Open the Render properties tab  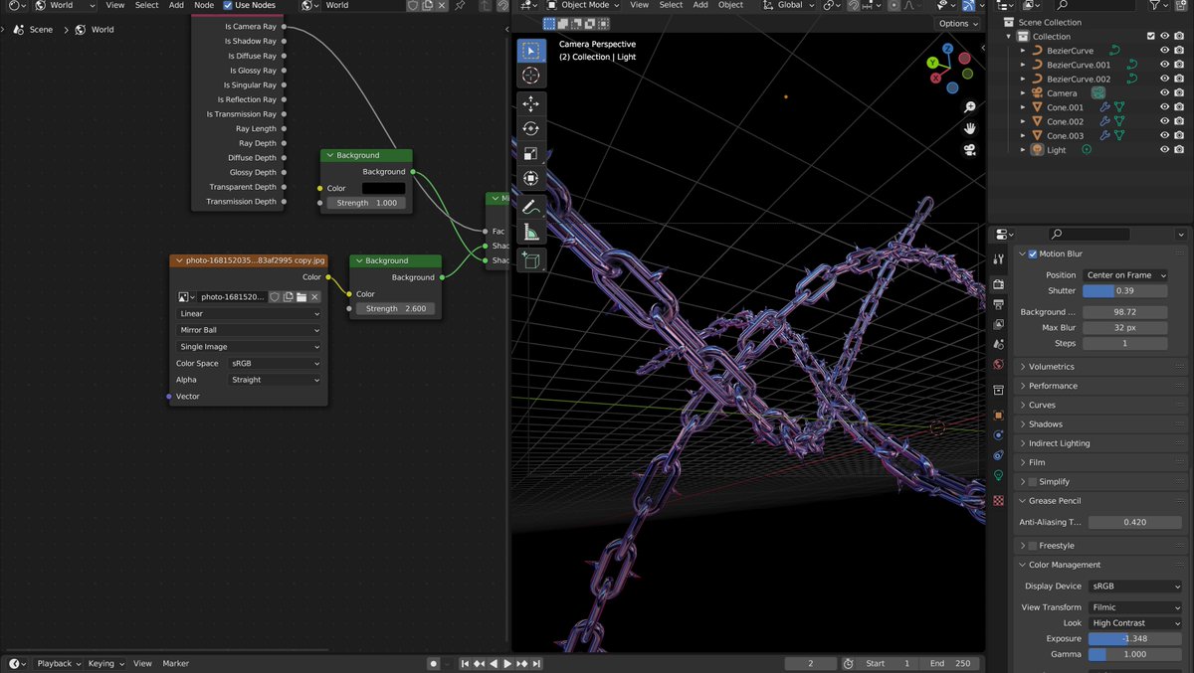tap(998, 284)
